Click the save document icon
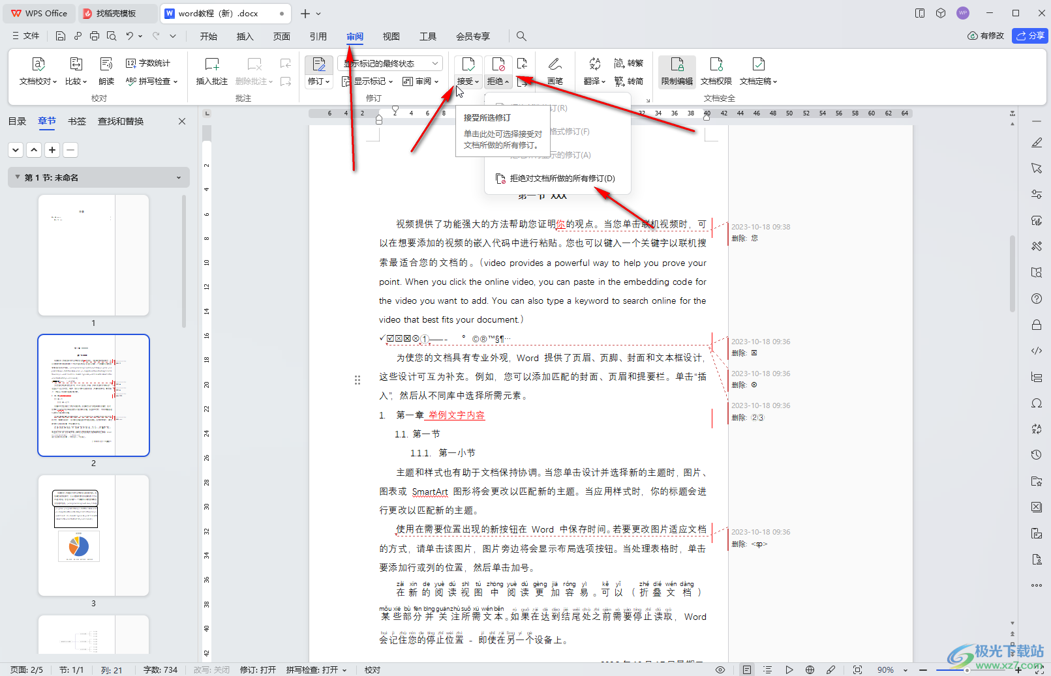 60,36
